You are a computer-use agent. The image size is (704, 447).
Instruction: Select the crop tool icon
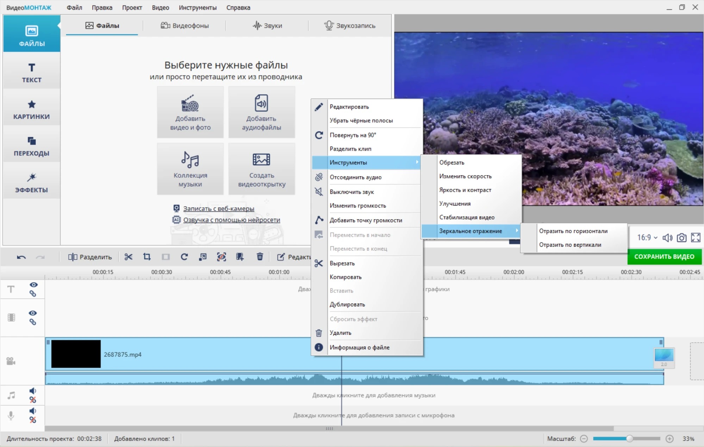point(147,257)
